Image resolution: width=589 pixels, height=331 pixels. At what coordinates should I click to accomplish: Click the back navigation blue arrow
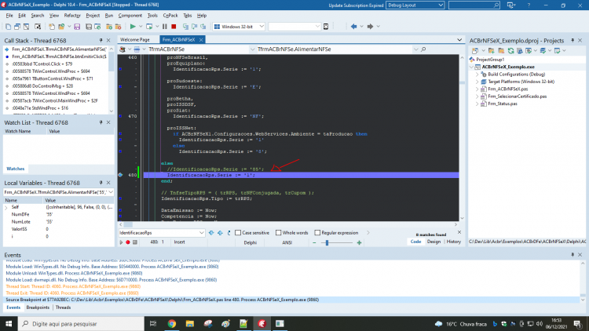(353, 27)
